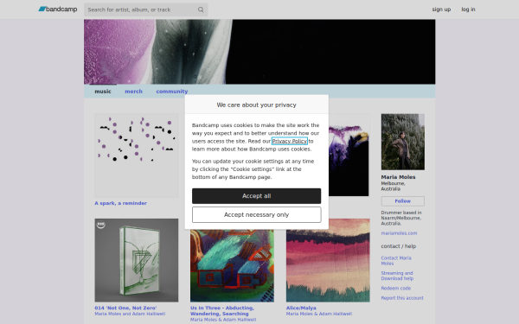Open the 014 'Not One, Not Zero' cover

[x=137, y=260]
